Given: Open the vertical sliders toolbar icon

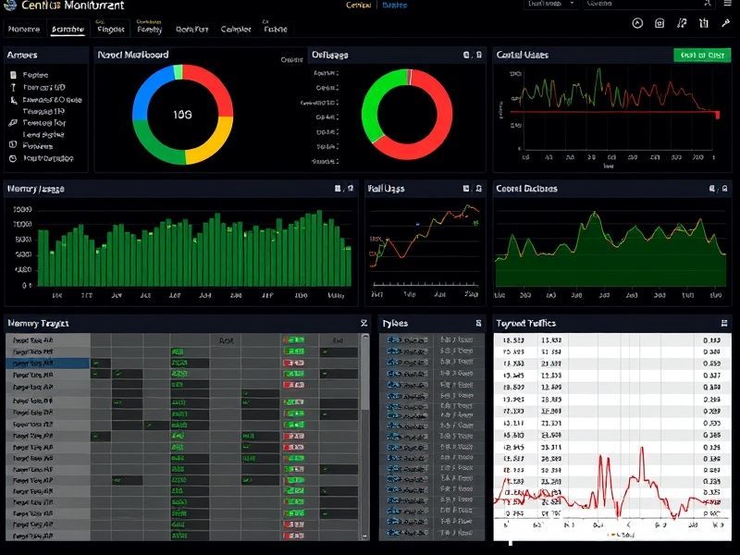Looking at the screenshot, I should pos(704,24).
